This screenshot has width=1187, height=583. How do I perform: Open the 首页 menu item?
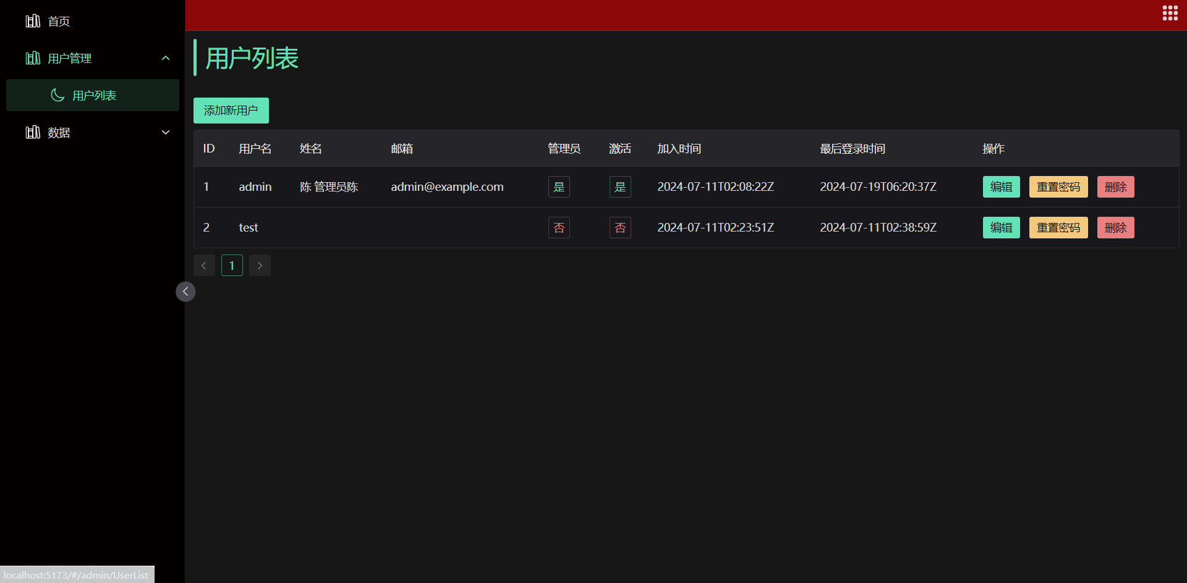click(x=93, y=21)
